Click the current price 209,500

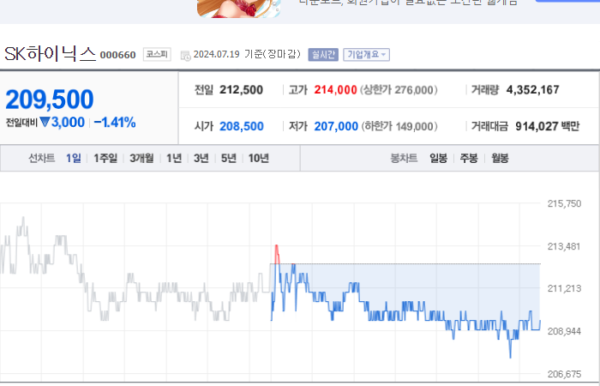[50, 100]
